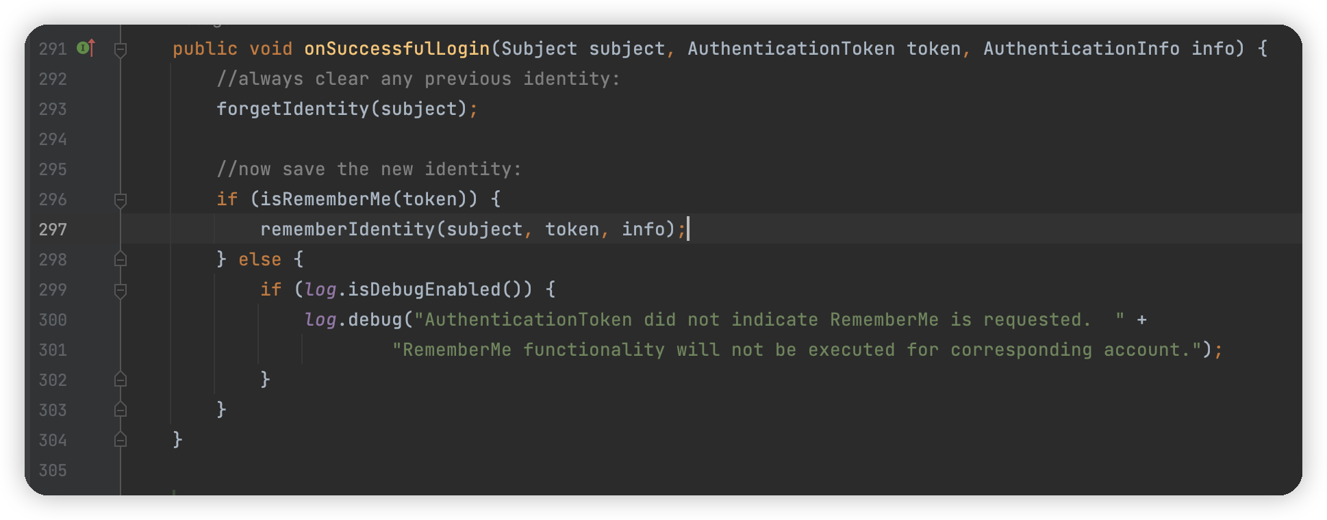
Task: Click the onSuccessfulLogin method name
Action: click(x=397, y=49)
